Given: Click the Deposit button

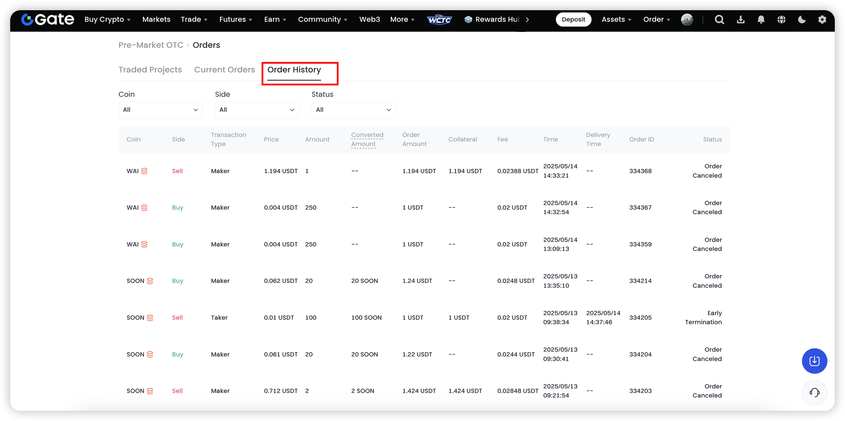Looking at the screenshot, I should pyautogui.click(x=573, y=19).
